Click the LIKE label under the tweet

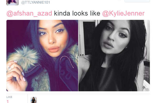point(9,97)
